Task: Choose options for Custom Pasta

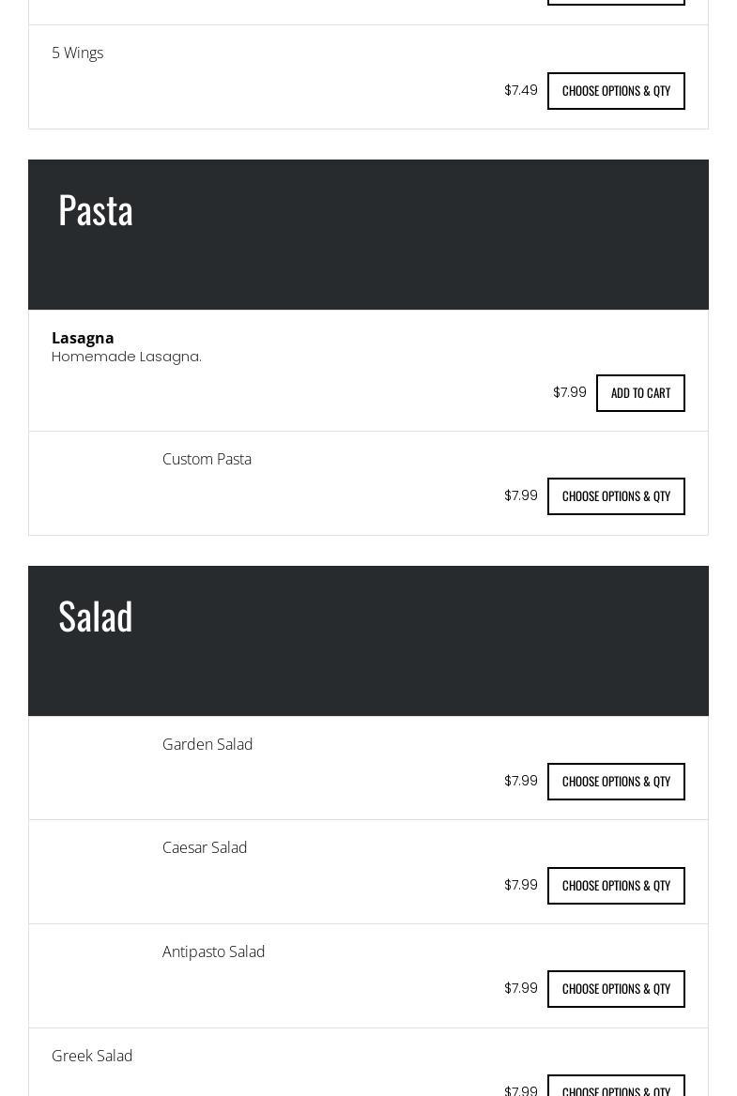Action: click(616, 496)
